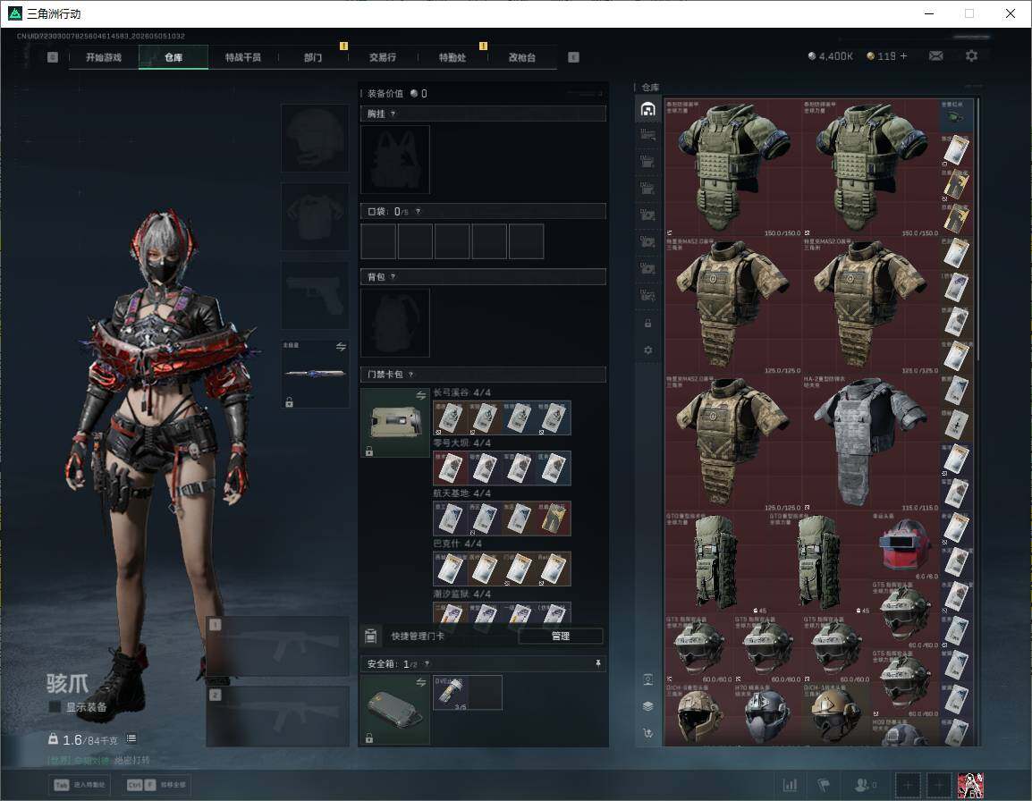Click the 门禁卡包 help question mark
This screenshot has height=801, width=1032.
pyautogui.click(x=410, y=375)
